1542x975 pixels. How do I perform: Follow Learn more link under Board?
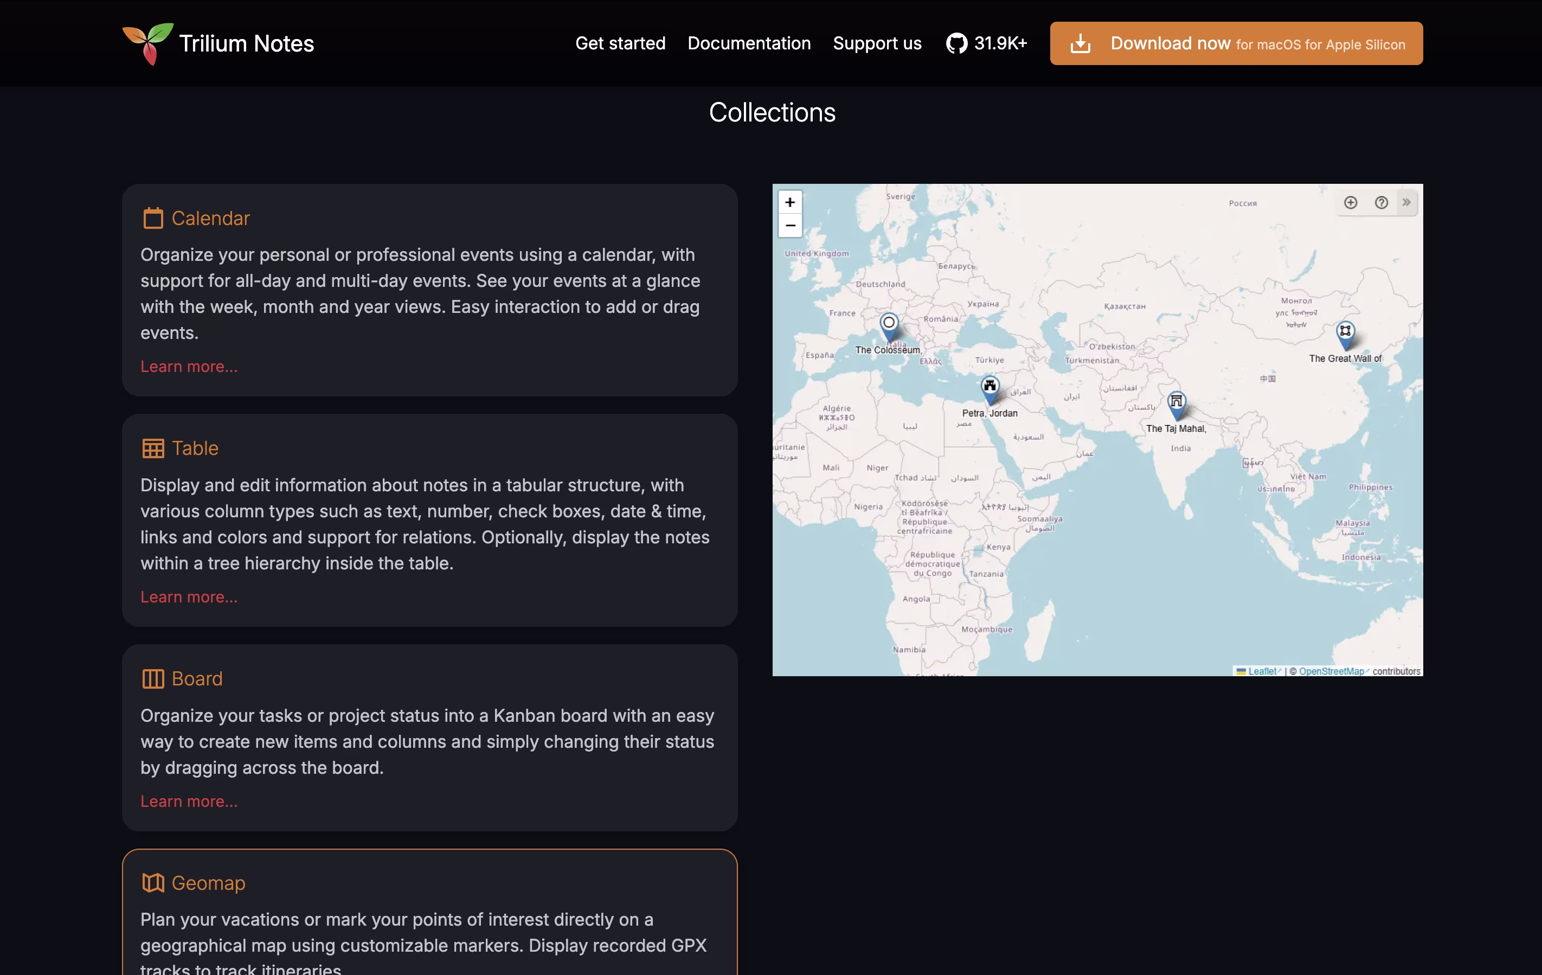pos(189,801)
